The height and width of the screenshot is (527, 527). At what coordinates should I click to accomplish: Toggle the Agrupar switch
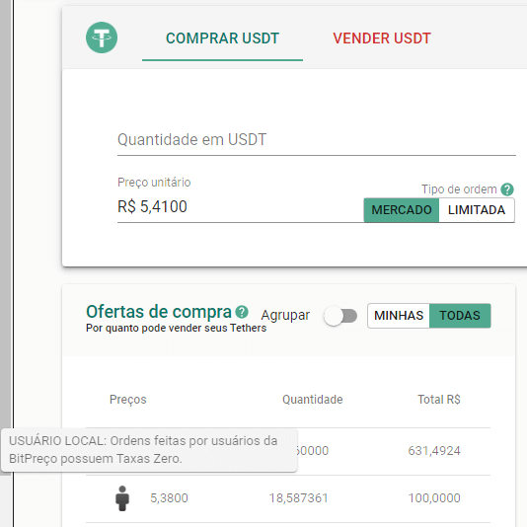340,316
